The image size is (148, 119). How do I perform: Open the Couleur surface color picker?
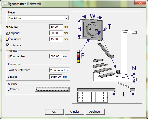tap(52, 89)
